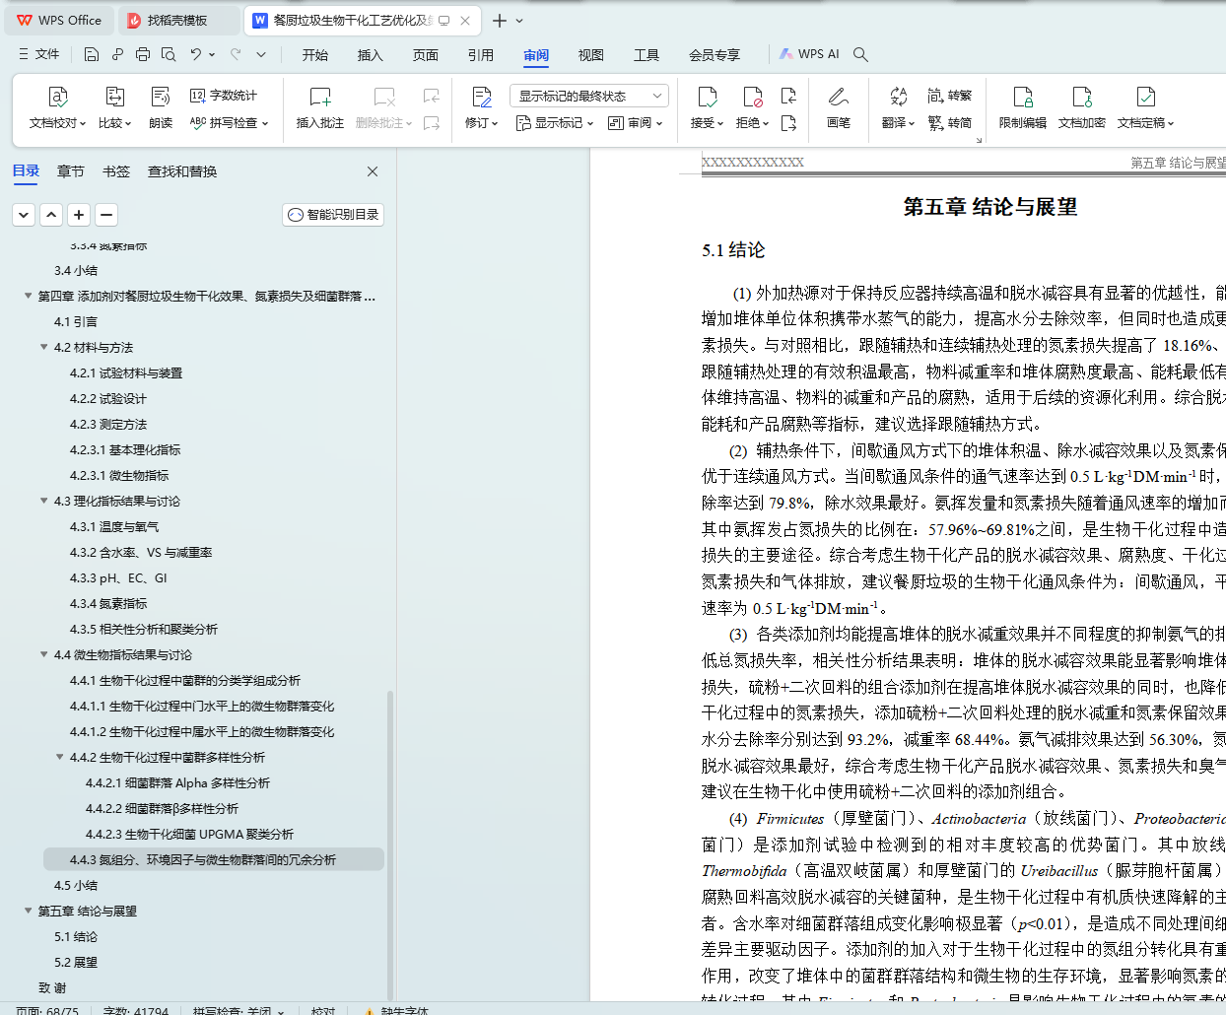Switch to the 引用 ribbon tab
Viewport: 1226px width, 1015px height.
pos(481,55)
